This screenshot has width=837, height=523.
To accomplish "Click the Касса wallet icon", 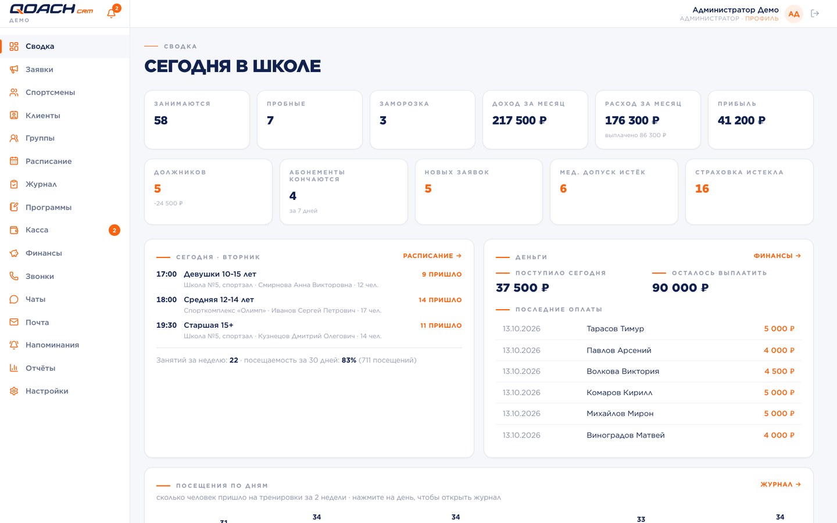I will click(x=14, y=230).
